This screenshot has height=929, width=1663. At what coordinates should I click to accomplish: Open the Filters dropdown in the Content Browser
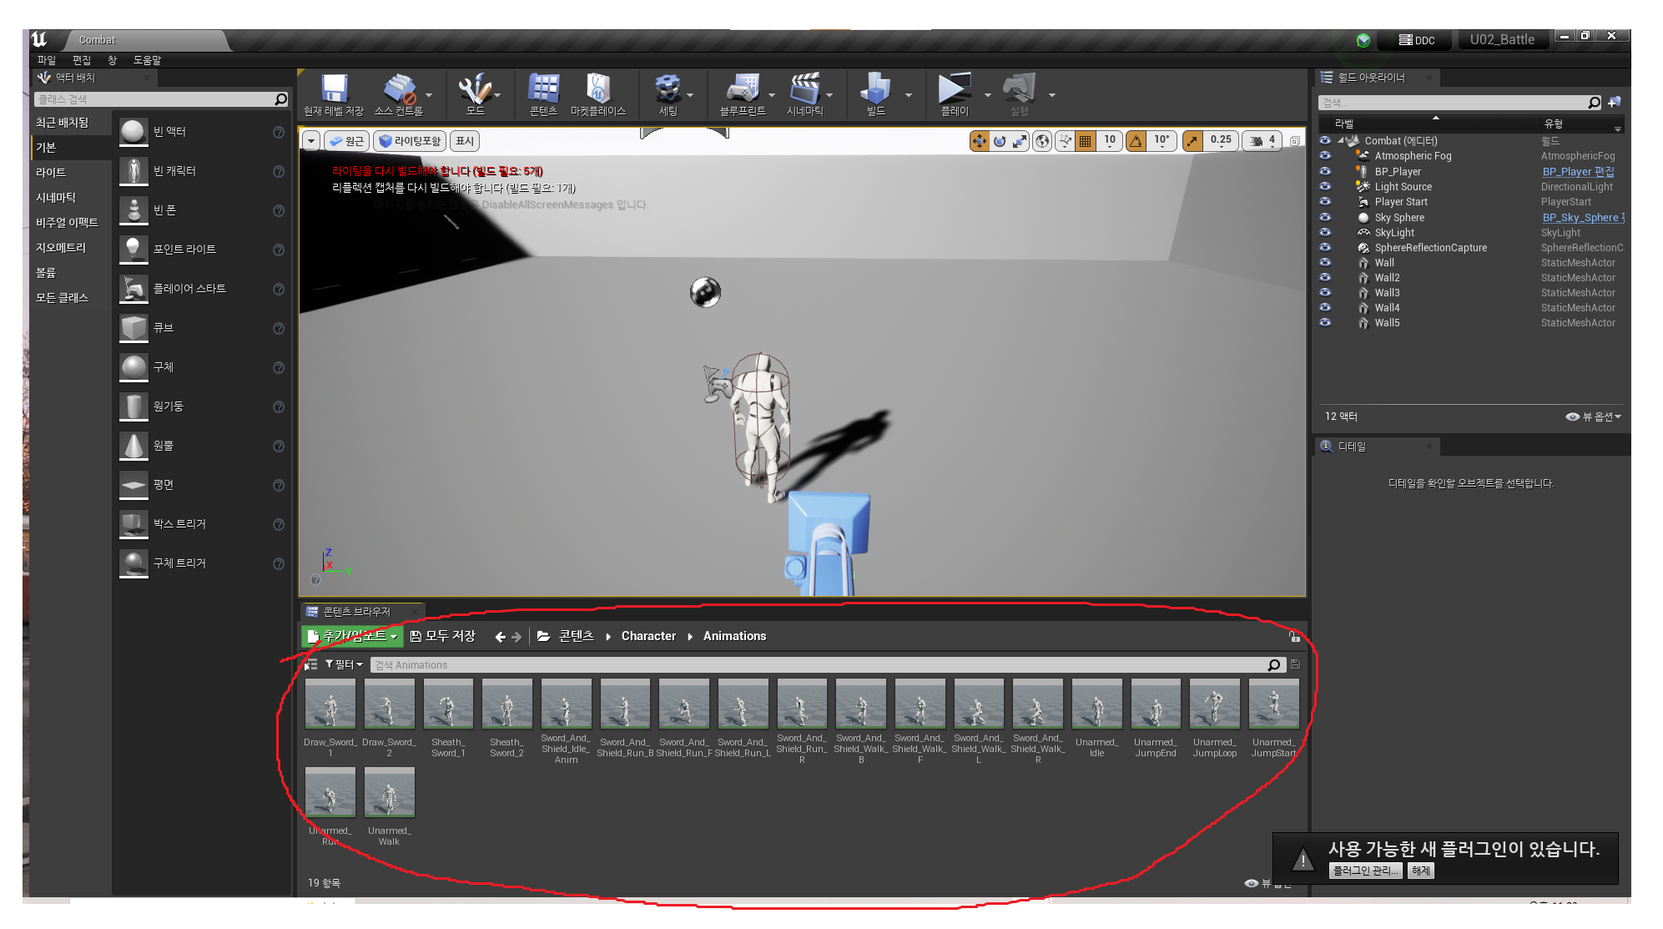coord(344,664)
